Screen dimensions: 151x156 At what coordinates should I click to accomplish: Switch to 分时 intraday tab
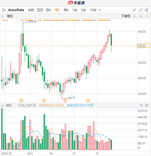click(31, 10)
